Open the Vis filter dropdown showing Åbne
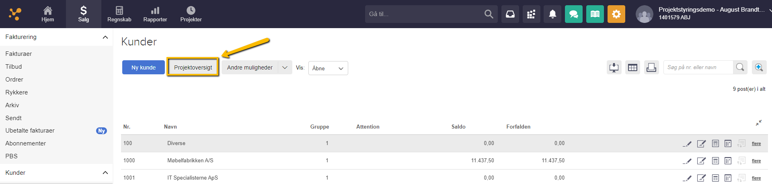This screenshot has height=184, width=772. (328, 68)
